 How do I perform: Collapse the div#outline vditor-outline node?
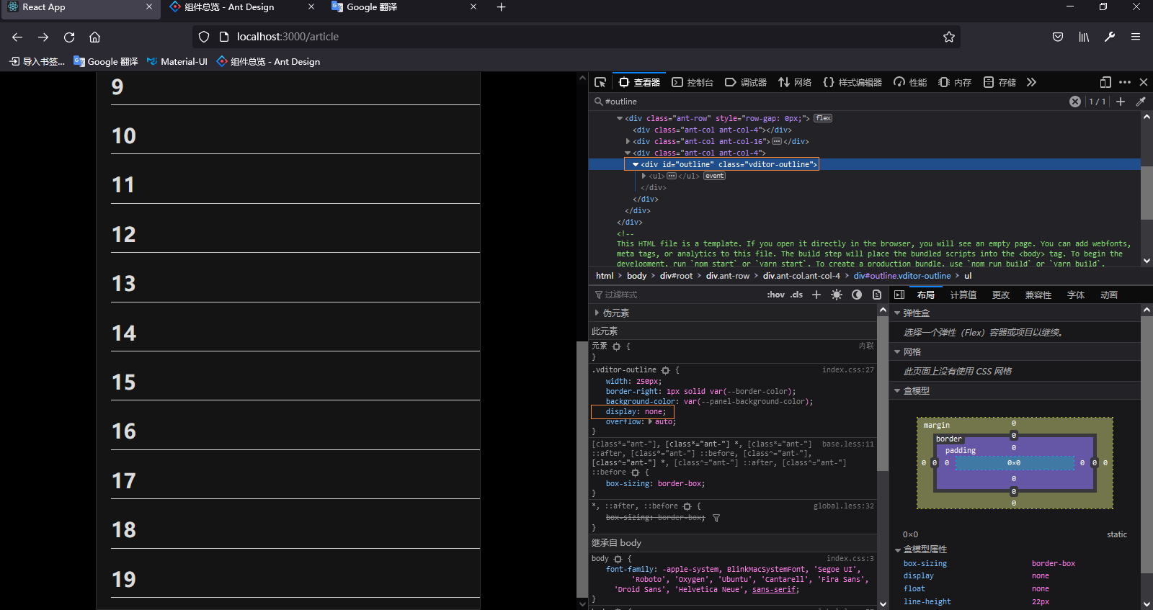pyautogui.click(x=636, y=164)
